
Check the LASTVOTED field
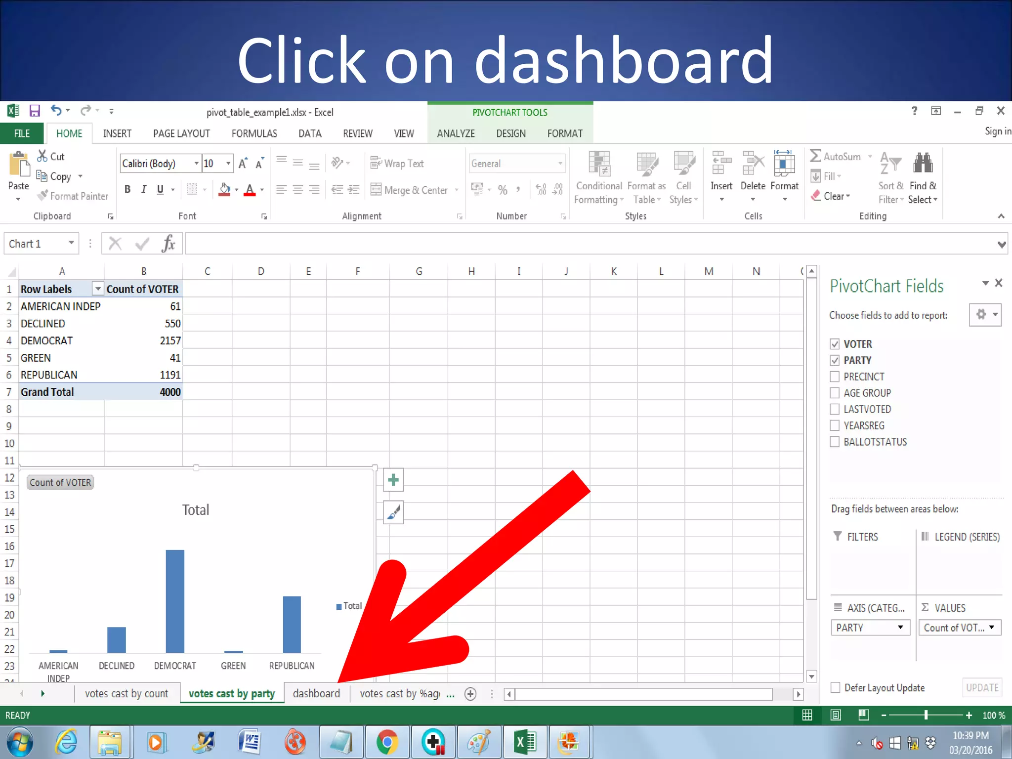click(x=835, y=409)
